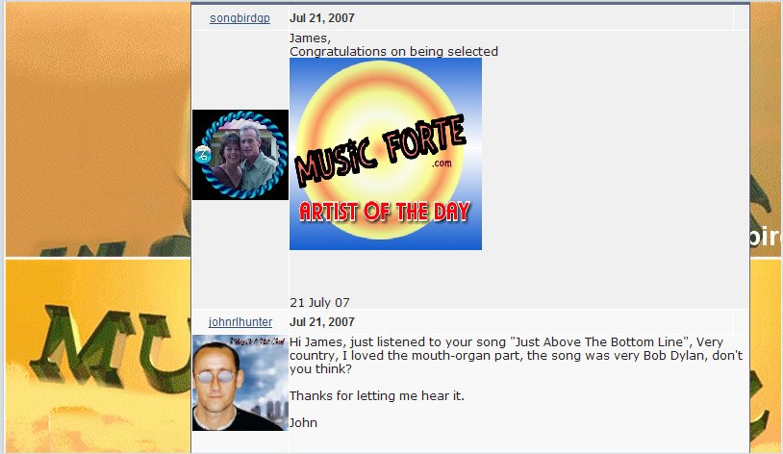This screenshot has width=783, height=454.
Task: Click songbirdgp's couple photo avatar
Action: [x=240, y=155]
